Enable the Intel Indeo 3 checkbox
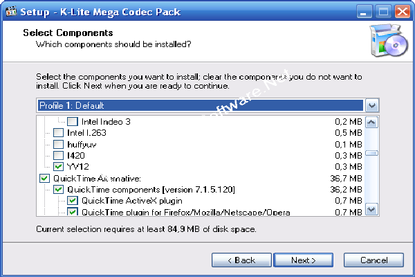Screen dimensions: 415x277 [72, 122]
